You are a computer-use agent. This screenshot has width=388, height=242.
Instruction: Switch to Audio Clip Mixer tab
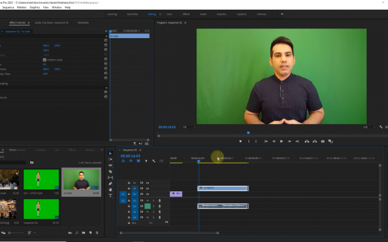pos(52,23)
